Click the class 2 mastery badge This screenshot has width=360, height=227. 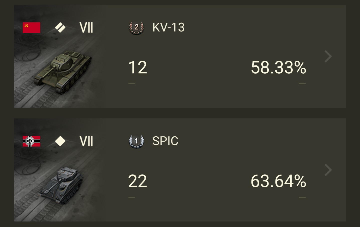[x=136, y=27]
